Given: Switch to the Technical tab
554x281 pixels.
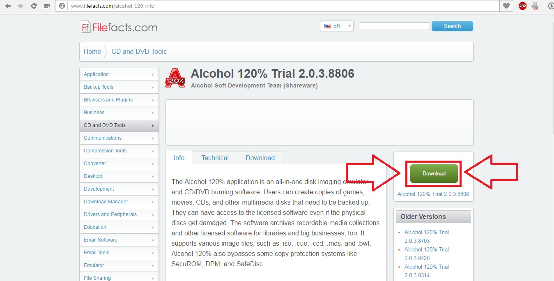Looking at the screenshot, I should pos(215,158).
